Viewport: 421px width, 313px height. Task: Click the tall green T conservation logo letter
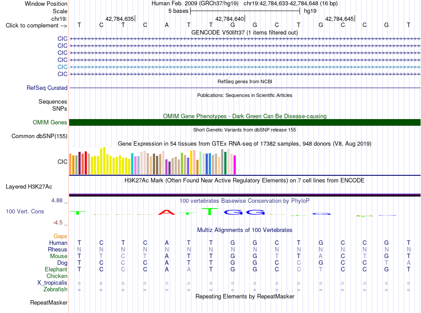coord(210,211)
